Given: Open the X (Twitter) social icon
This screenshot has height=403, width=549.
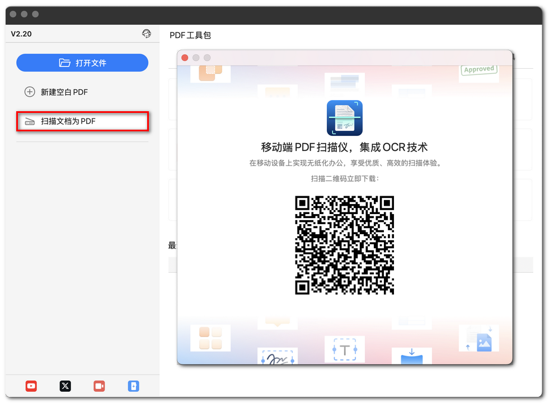Looking at the screenshot, I should (65, 386).
